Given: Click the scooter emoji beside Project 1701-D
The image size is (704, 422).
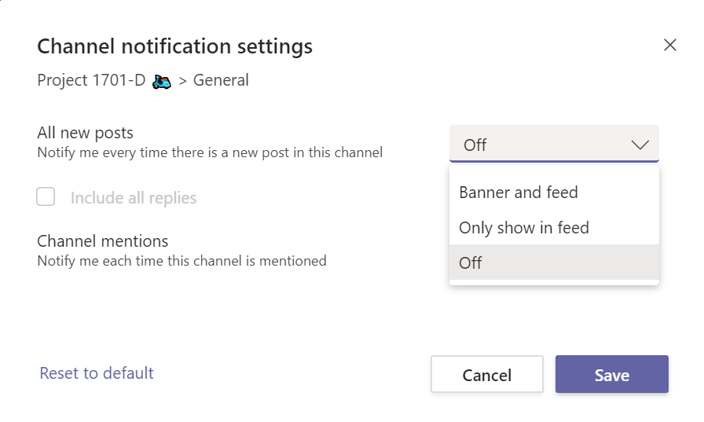Looking at the screenshot, I should pyautogui.click(x=162, y=81).
